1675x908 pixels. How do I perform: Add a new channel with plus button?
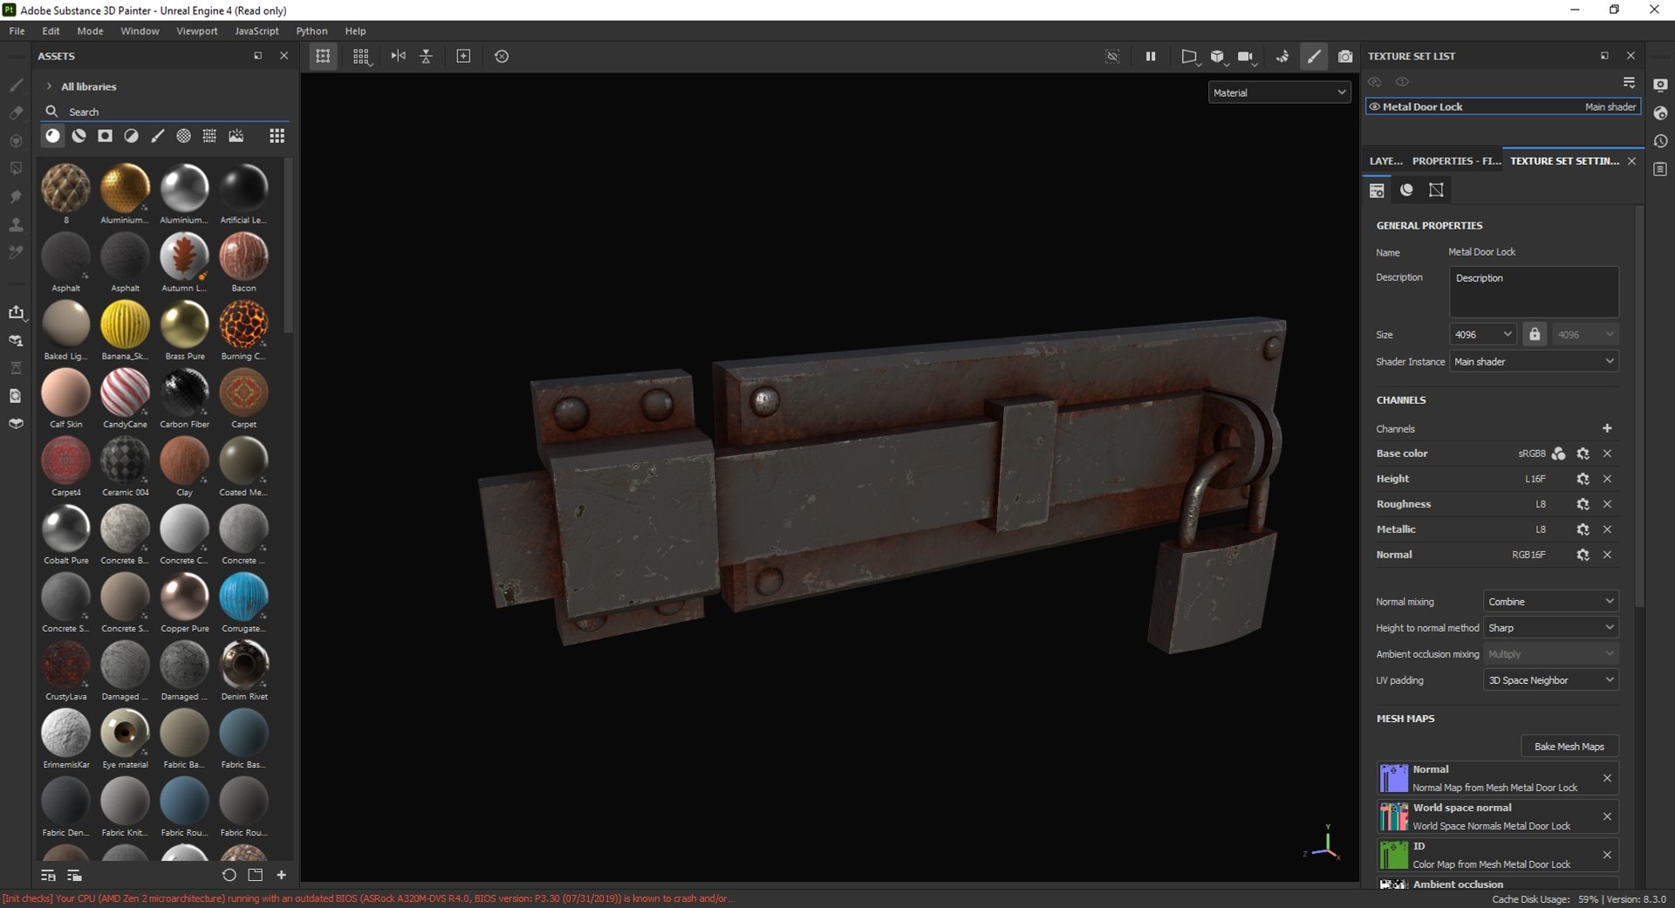tap(1607, 428)
